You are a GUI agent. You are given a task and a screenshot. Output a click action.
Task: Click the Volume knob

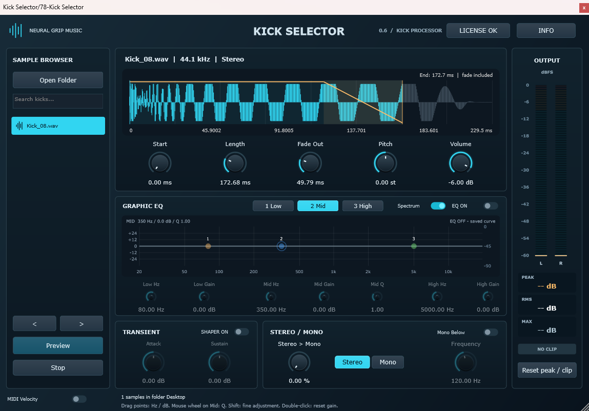point(460,163)
